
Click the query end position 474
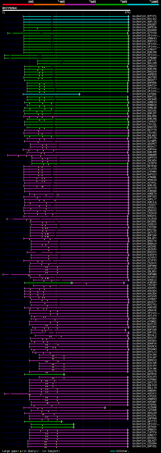coord(127,12)
